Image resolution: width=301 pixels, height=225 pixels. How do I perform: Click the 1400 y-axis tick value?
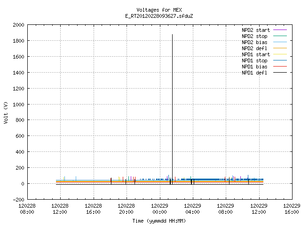[18, 73]
